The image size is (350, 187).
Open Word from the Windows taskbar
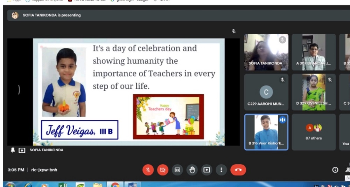point(133,185)
